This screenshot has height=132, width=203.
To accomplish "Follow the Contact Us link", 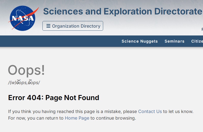I will pyautogui.click(x=150, y=111).
